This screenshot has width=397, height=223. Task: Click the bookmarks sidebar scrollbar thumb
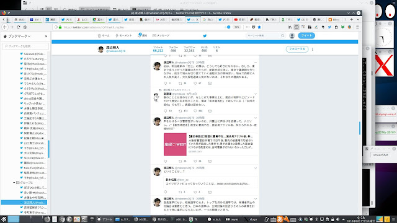point(48,149)
